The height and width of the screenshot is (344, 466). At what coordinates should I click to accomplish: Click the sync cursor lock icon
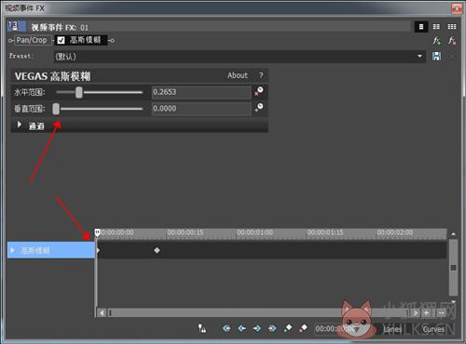[202, 328]
